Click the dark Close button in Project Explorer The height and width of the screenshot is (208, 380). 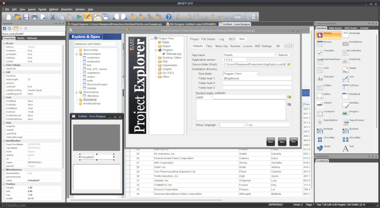pos(271,142)
